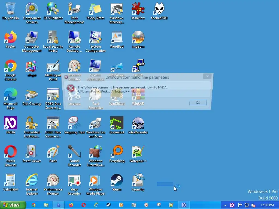Screen dimensions: 279x209
Task: Select the System Configuration shortcut
Action: [x=96, y=41]
